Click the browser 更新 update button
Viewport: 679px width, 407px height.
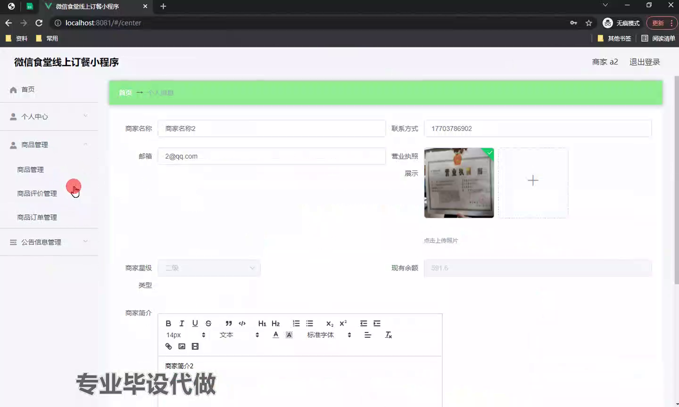point(662,23)
